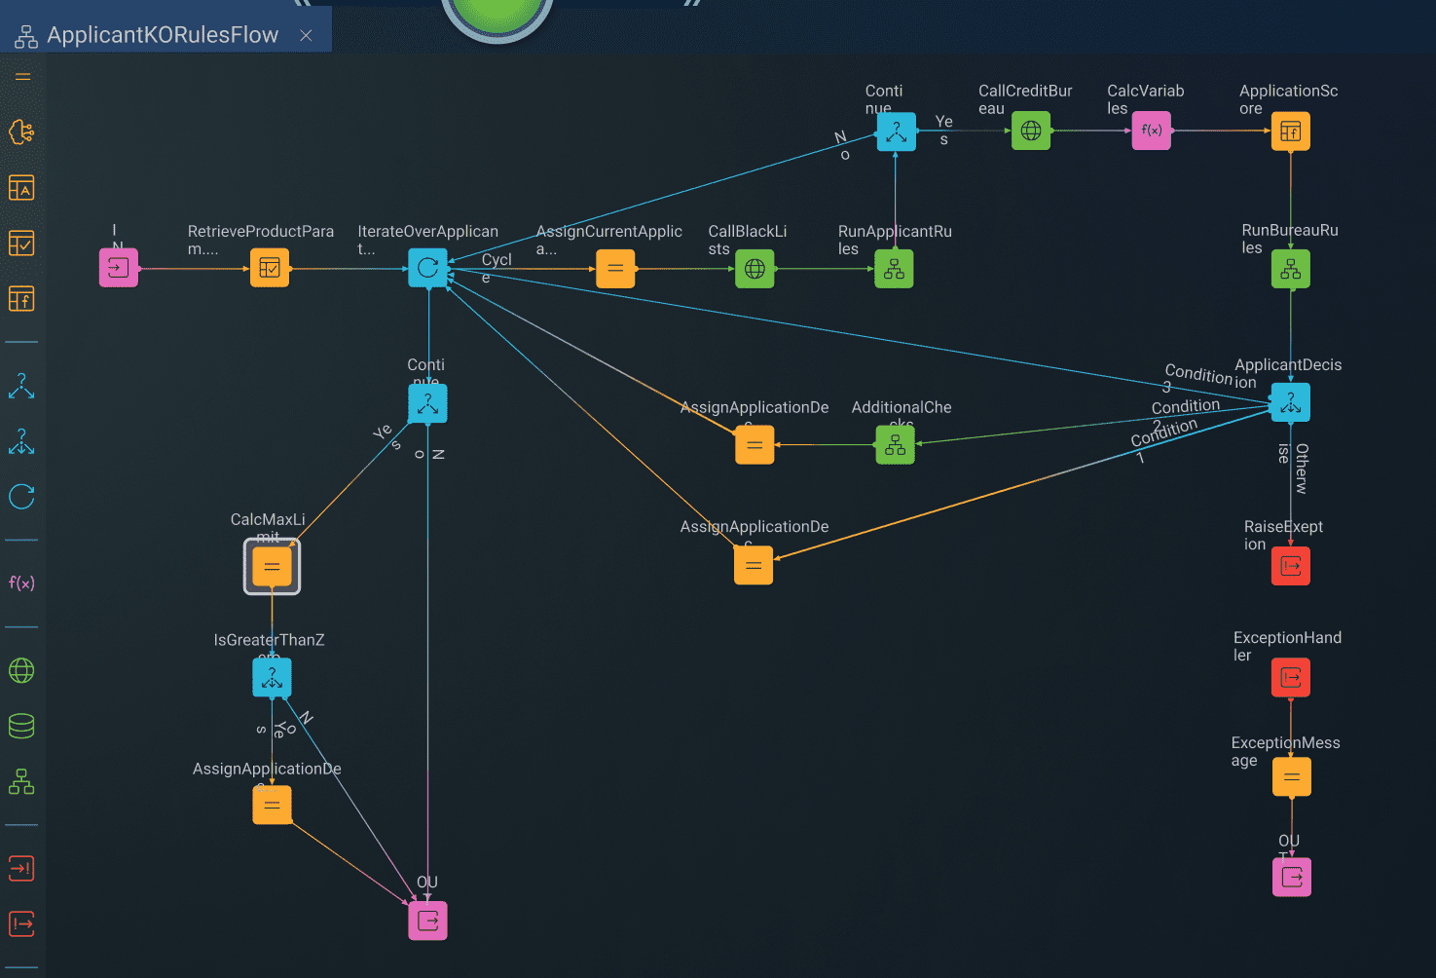The image size is (1436, 978).
Task: Select the single conditional branch node tool
Action: click(21, 387)
